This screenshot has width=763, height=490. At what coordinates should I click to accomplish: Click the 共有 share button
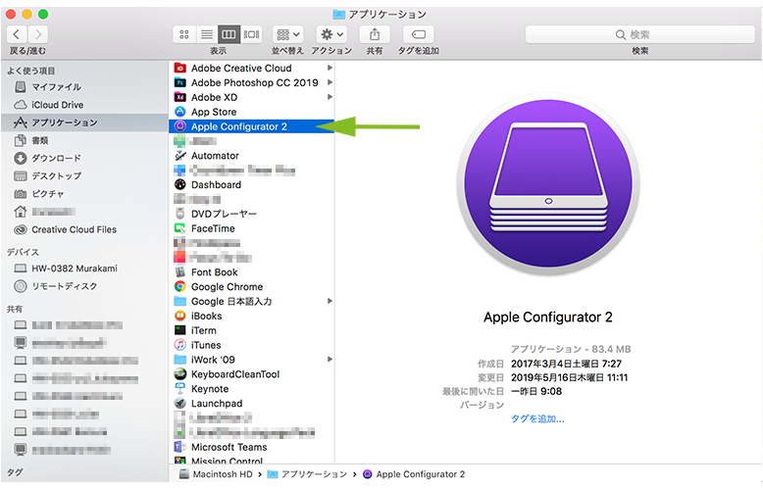(x=375, y=34)
